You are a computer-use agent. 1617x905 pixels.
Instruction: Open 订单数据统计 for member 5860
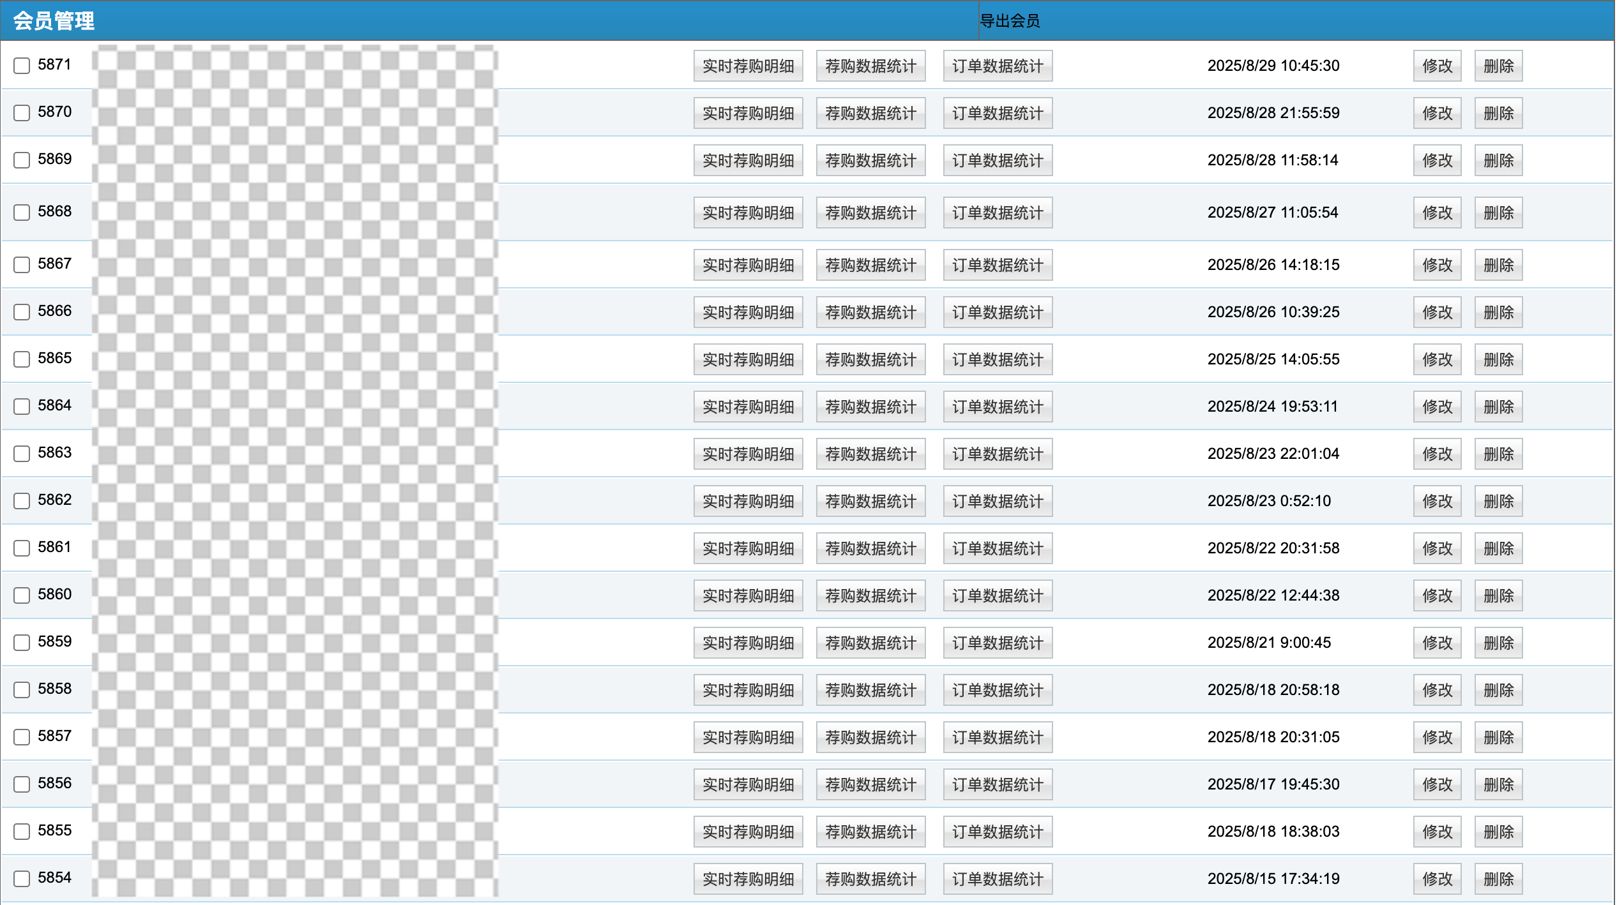coord(998,595)
